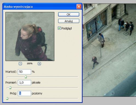Click the sharpening preview thumbnail
Viewport: 136px width, 105px height.
pyautogui.click(x=30, y=37)
